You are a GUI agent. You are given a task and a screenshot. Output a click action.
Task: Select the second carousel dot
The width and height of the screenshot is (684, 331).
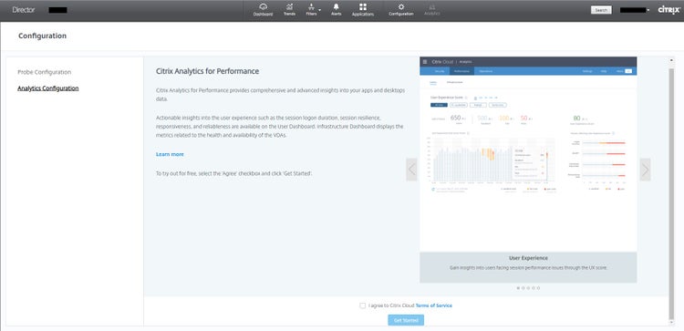click(523, 288)
